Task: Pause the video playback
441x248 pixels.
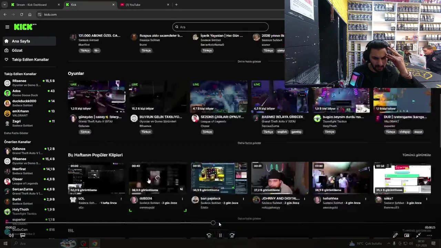Action: 220,236
